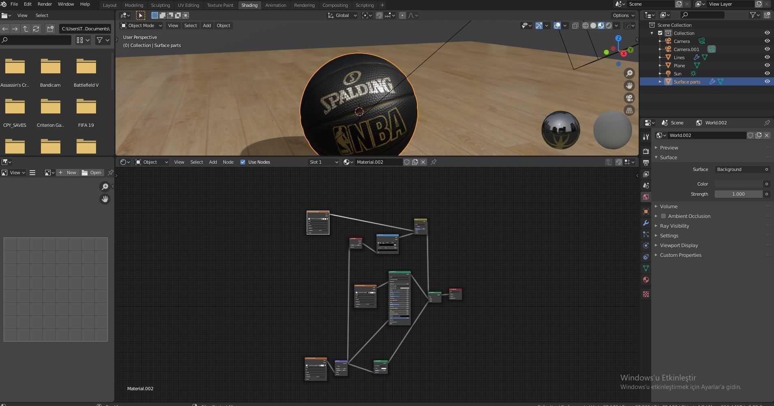Uncheck Use Nodes checkbox
Viewport: 774px width, 406px height.
(243, 162)
